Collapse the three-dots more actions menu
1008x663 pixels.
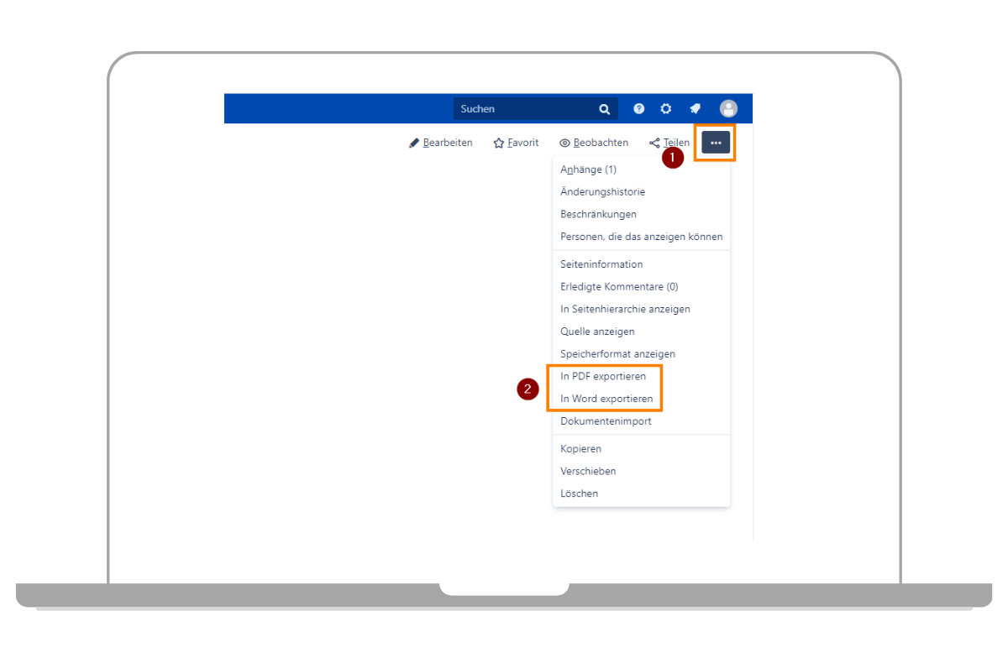(716, 143)
